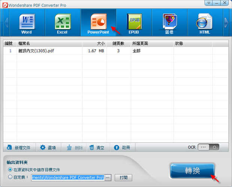Choose Excel conversion format
232x187 pixels.
[62, 22]
